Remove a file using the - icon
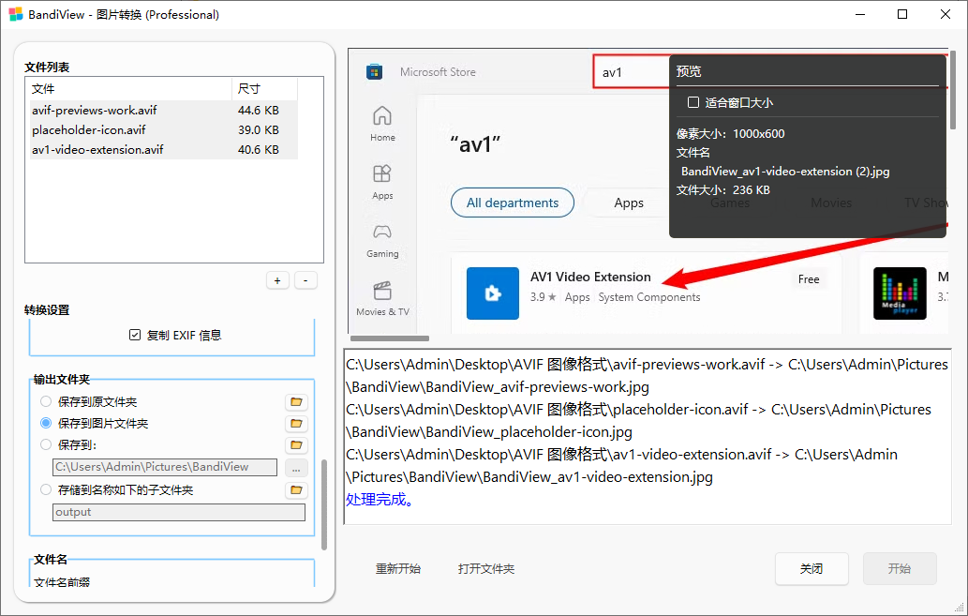 [305, 280]
